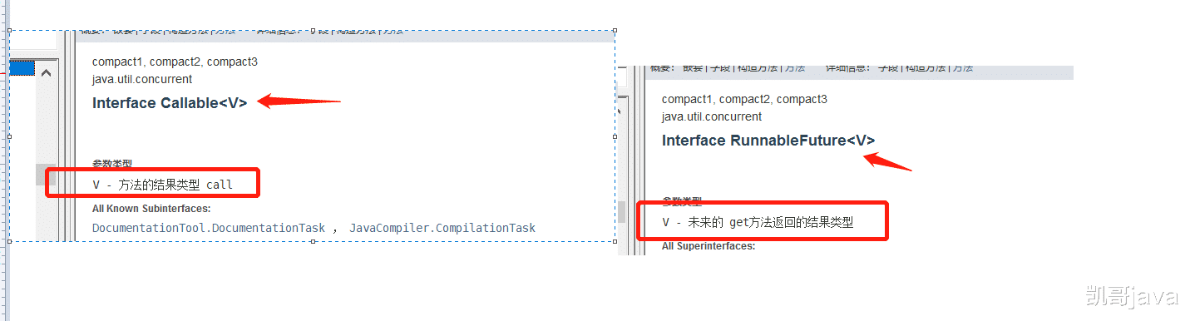This screenshot has height=321, width=1190.
Task: Click the 'All Superinterfaces:' label
Action: pyautogui.click(x=709, y=246)
